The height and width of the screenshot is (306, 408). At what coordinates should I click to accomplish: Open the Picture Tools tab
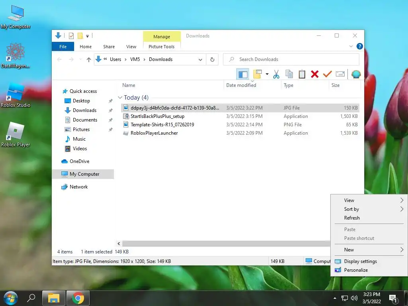[x=162, y=47]
